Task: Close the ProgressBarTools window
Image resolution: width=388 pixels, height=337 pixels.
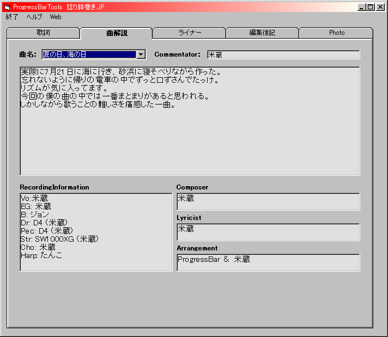Action: (x=380, y=7)
